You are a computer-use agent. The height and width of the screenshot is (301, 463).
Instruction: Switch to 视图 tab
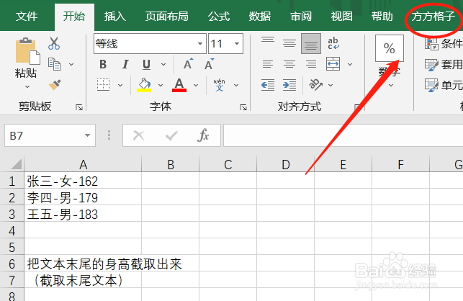pos(341,17)
